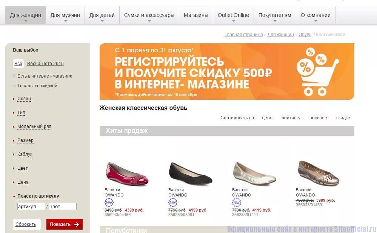This screenshot has width=377, height=233.
Task: Click the NEW badge under black ballet flats
Action: 172,203
